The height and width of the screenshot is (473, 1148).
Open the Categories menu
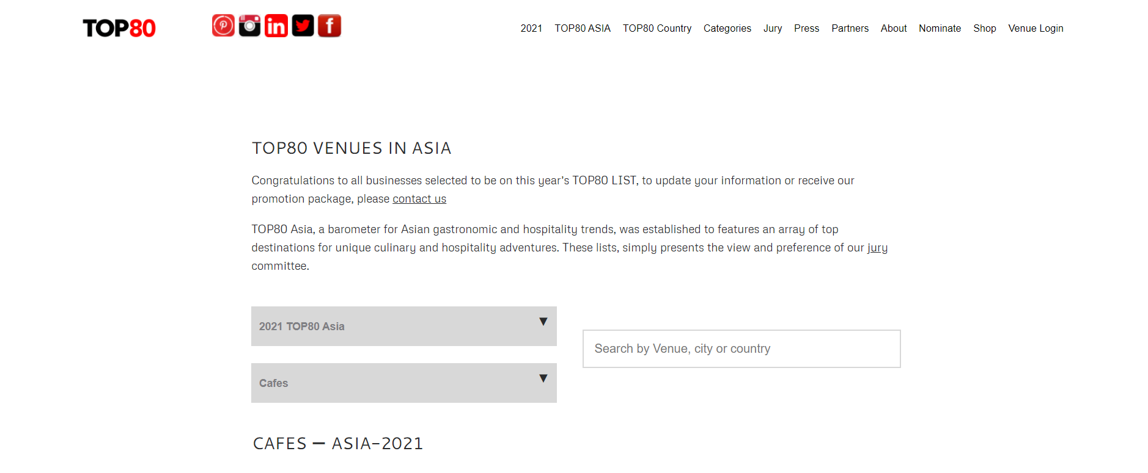point(727,29)
